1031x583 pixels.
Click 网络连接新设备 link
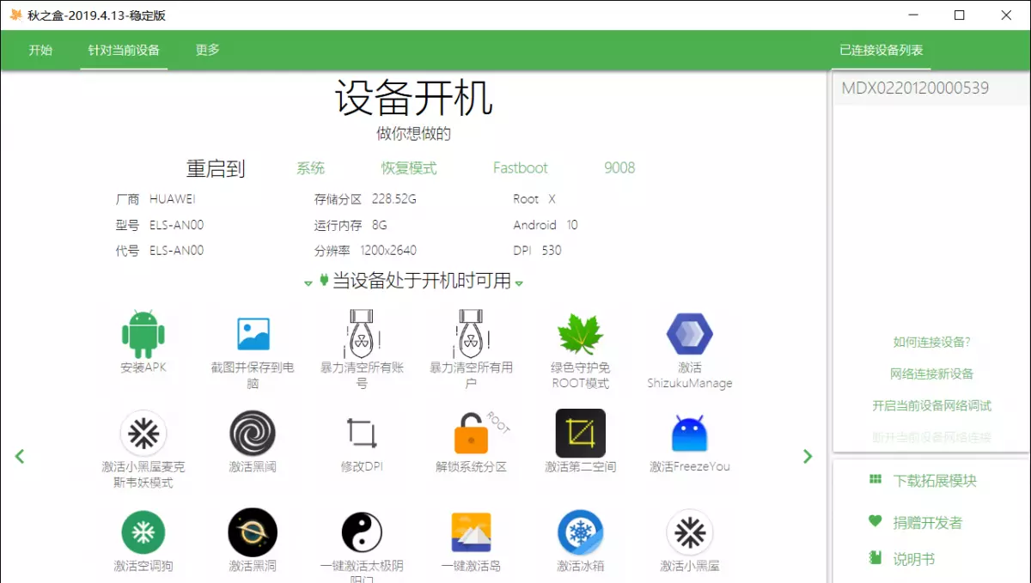[x=931, y=373]
